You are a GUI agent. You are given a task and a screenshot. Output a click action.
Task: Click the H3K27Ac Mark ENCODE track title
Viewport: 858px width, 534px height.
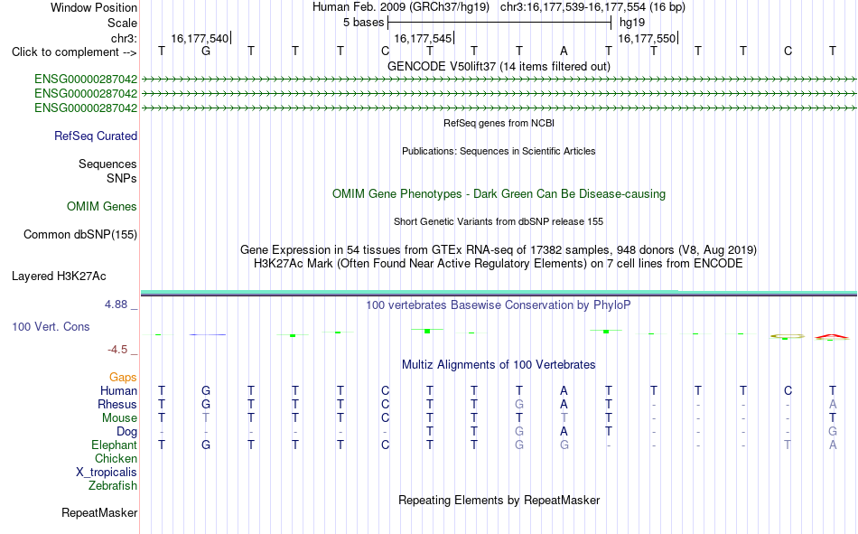coord(499,264)
